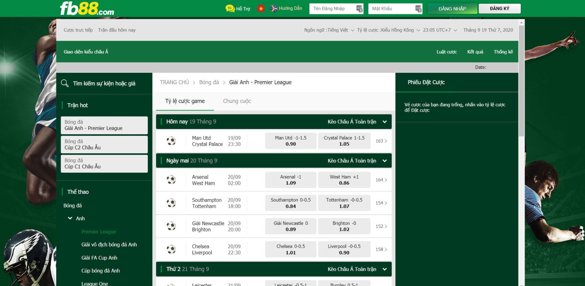Click the ĐĂNG KÝ button
The height and width of the screenshot is (286, 585).
(x=499, y=8)
